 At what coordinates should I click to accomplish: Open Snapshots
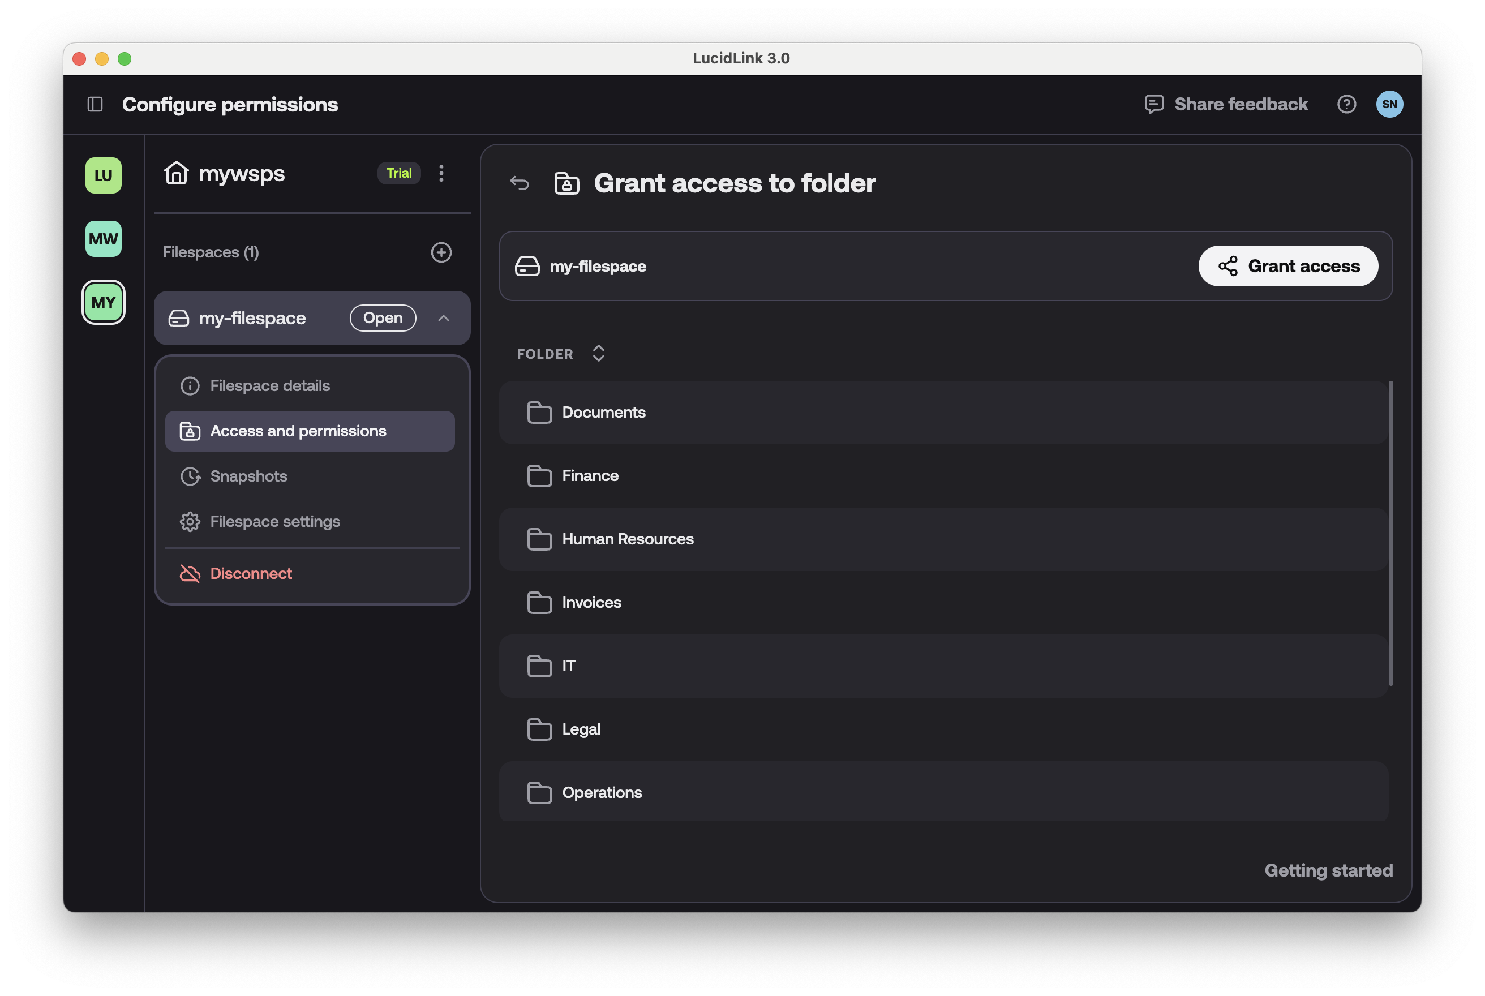[310, 476]
